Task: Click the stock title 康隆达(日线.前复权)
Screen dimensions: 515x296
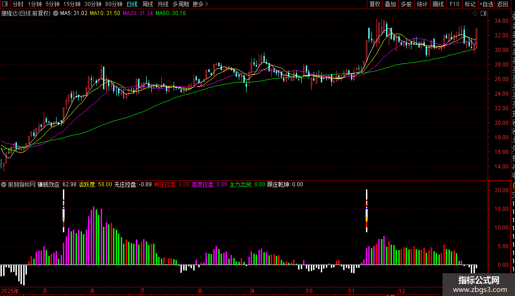Action: point(26,13)
